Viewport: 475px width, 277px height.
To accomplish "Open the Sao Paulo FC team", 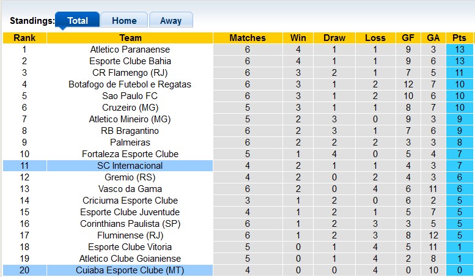I will (x=130, y=96).
